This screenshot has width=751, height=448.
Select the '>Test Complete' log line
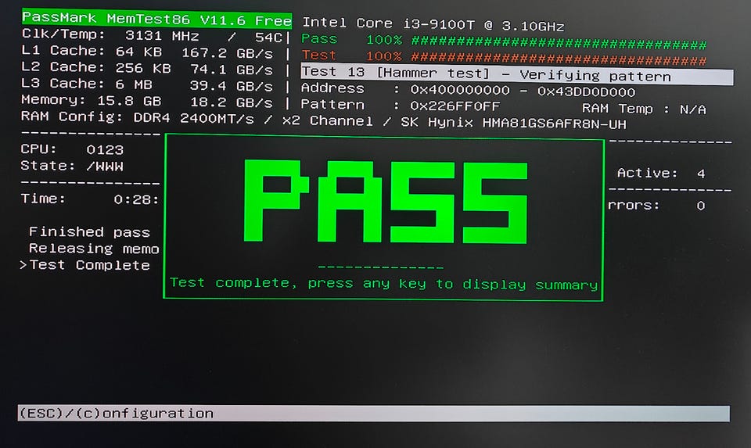click(84, 265)
